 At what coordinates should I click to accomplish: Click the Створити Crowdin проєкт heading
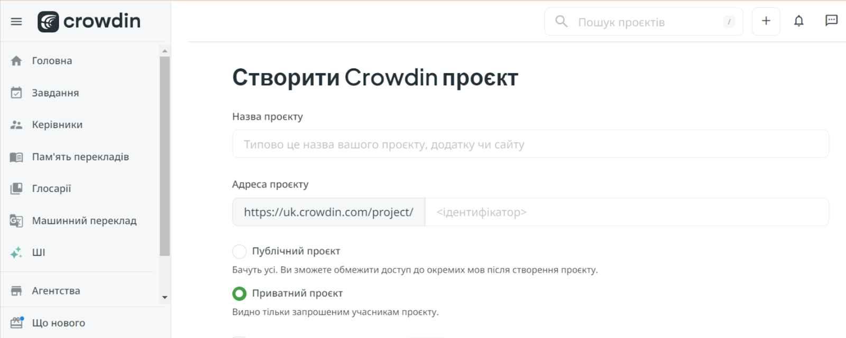point(375,78)
